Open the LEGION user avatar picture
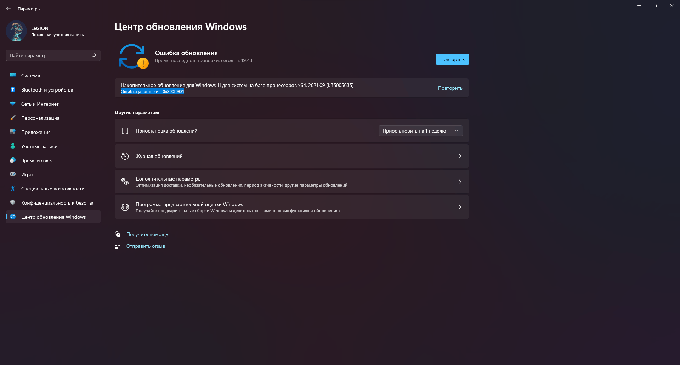 tap(16, 31)
